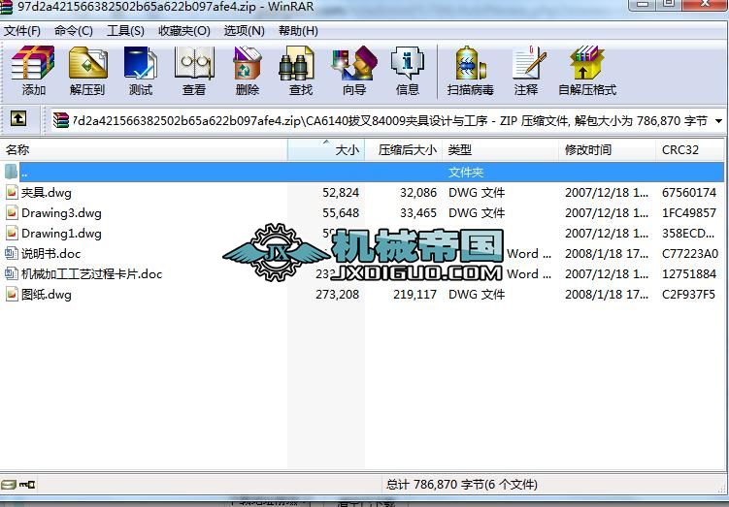The image size is (729, 507).
Task: Click size value 52,824
Action: 341,192
